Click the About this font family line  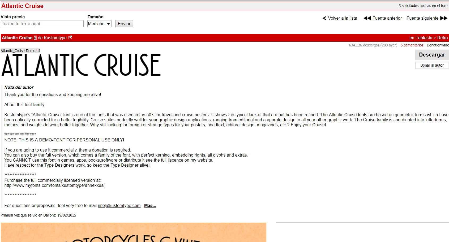24,105
